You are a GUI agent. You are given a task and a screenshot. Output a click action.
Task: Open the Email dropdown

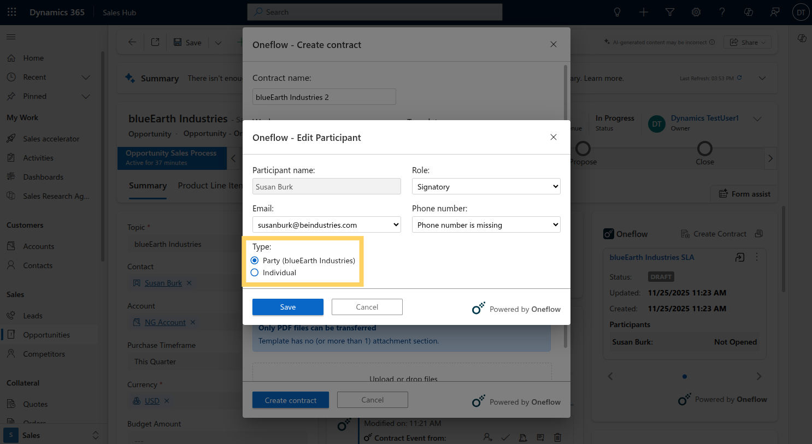[327, 224]
